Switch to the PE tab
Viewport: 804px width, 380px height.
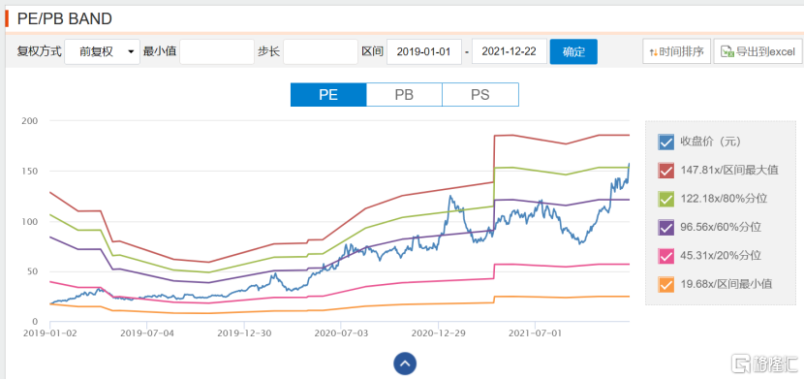pyautogui.click(x=328, y=95)
